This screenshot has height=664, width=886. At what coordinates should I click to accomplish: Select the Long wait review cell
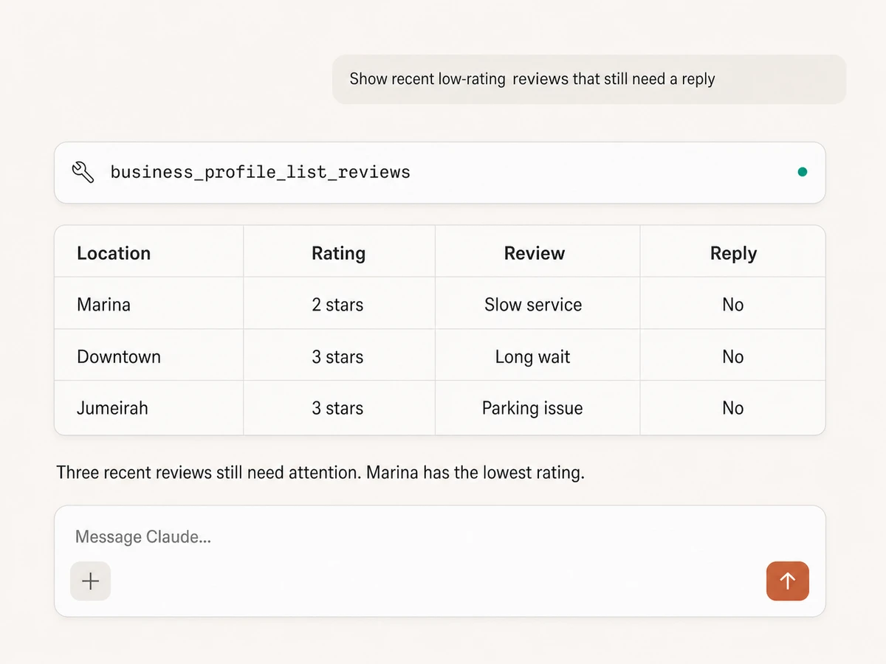pyautogui.click(x=538, y=355)
